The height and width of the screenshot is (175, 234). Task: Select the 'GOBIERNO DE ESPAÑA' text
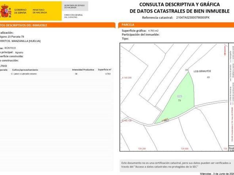(x=20, y=11)
